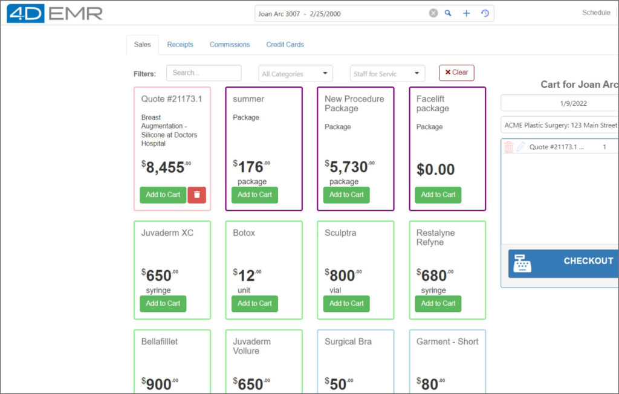
Task: Remove cart item with pink trash icon
Action: pos(508,147)
